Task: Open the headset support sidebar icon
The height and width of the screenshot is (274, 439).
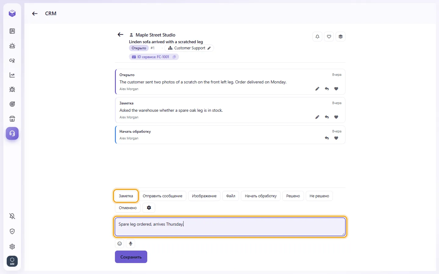Action: coord(12,133)
